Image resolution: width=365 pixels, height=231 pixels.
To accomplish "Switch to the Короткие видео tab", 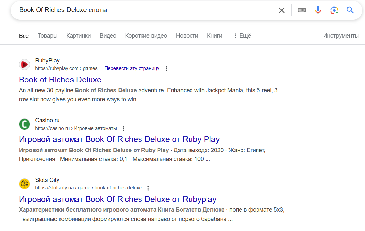I will 146,36.
